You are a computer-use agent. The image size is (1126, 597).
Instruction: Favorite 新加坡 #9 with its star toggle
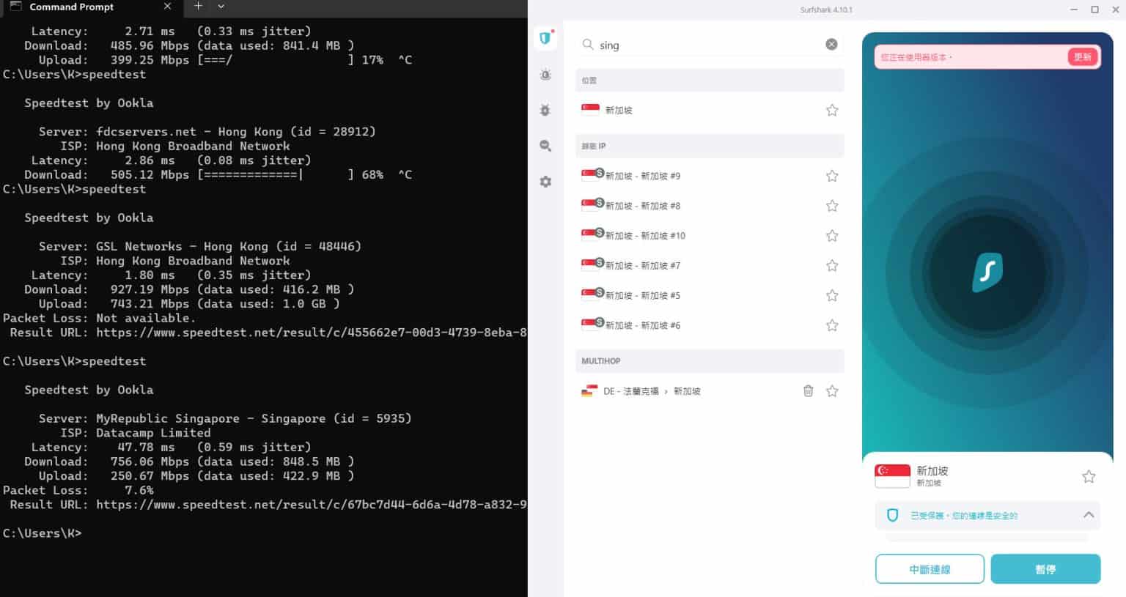(x=832, y=175)
